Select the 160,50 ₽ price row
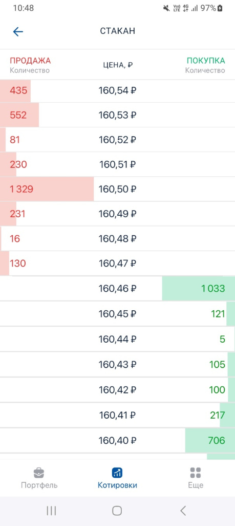 point(117,189)
